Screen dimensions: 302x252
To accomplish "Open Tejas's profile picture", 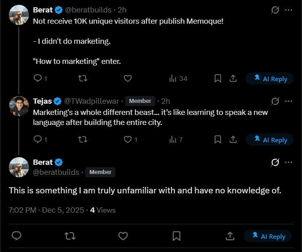I will click(x=18, y=106).
